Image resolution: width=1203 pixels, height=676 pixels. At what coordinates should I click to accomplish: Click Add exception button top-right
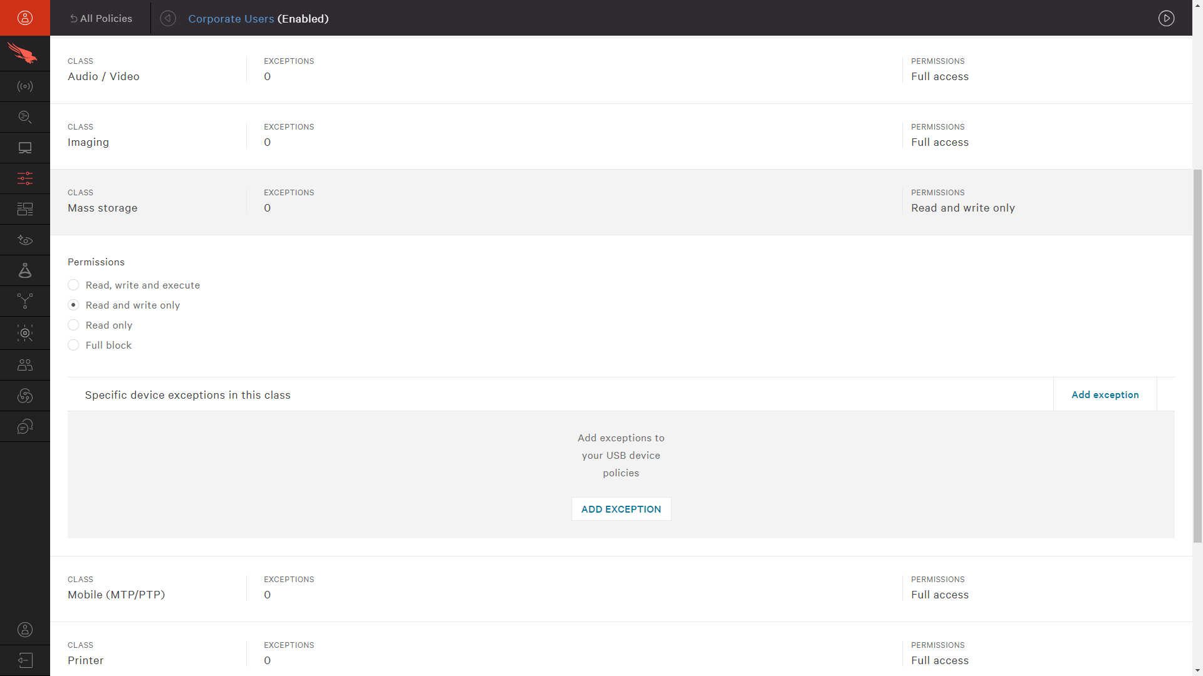1105,394
